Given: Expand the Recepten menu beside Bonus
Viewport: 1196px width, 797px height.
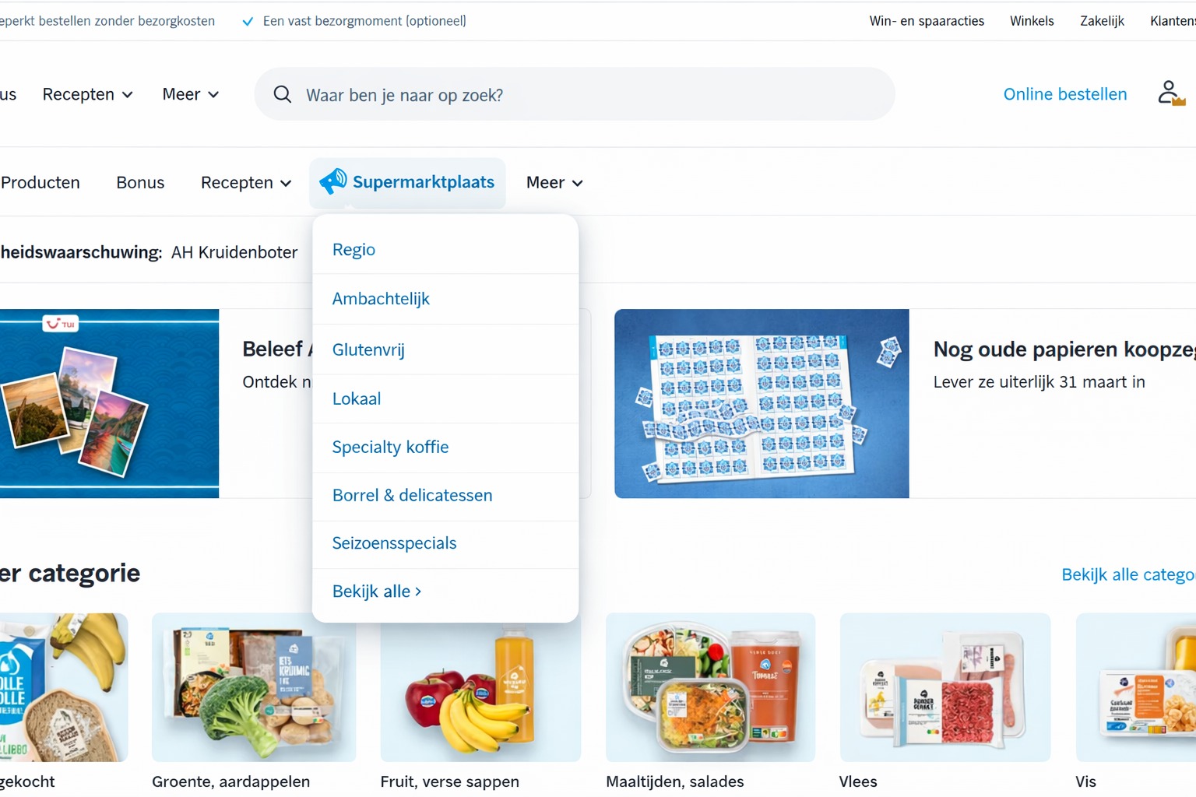Looking at the screenshot, I should click(246, 182).
